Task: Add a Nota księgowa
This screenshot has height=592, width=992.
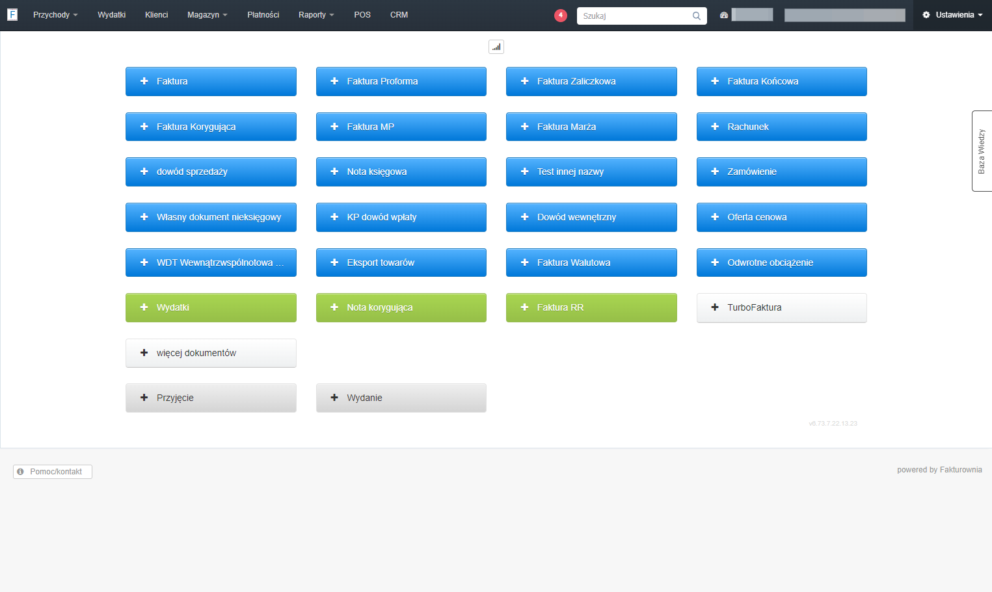Action: (x=401, y=172)
